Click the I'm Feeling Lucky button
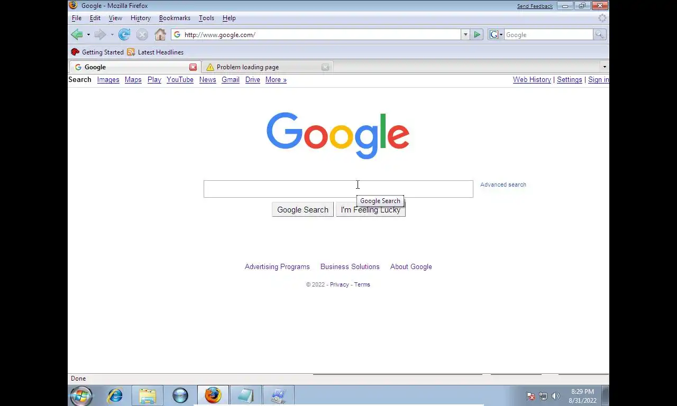 pos(370,210)
